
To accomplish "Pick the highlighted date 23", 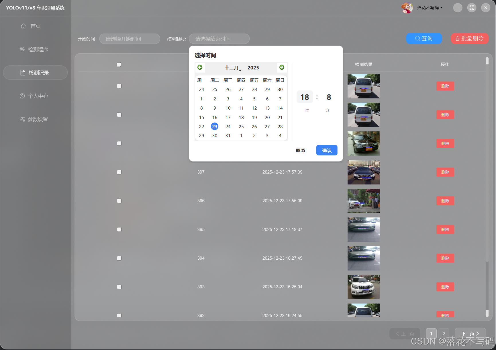I will click(215, 127).
